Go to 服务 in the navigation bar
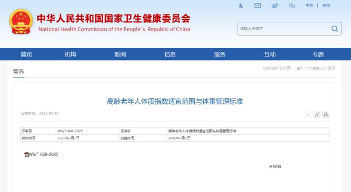351x192 pixels. point(220,54)
